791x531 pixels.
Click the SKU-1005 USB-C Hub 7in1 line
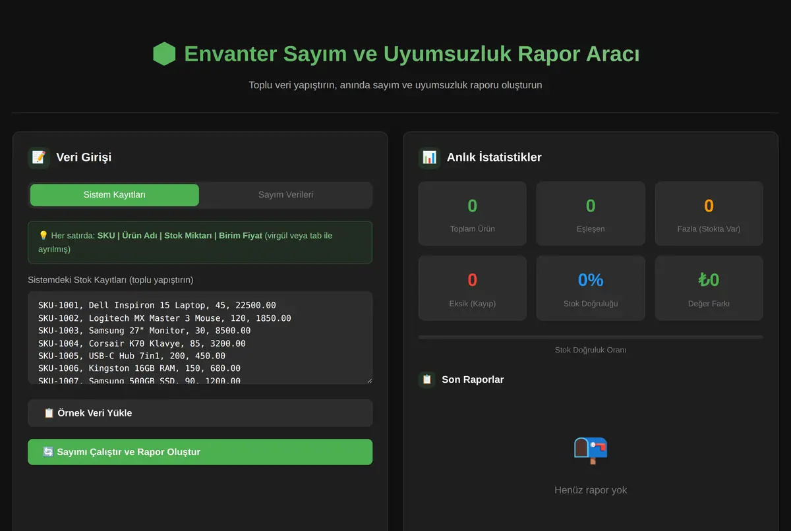click(x=132, y=356)
